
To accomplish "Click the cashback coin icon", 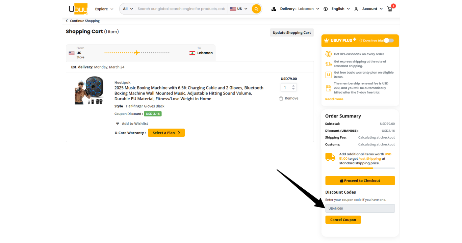I will [x=328, y=54].
